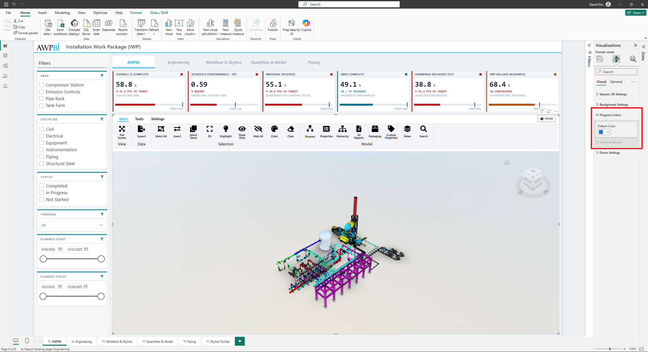Viewport: 648px width, 352px height.
Task: Turn on the Highlight lightbulb tool
Action: point(226,132)
